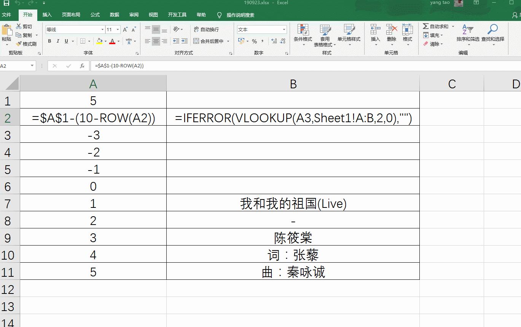
Task: Open the File (文件) tab
Action: [6, 15]
